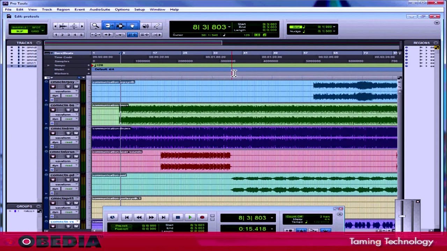
Task: Pick the Grabber hand tool
Action: [132, 26]
